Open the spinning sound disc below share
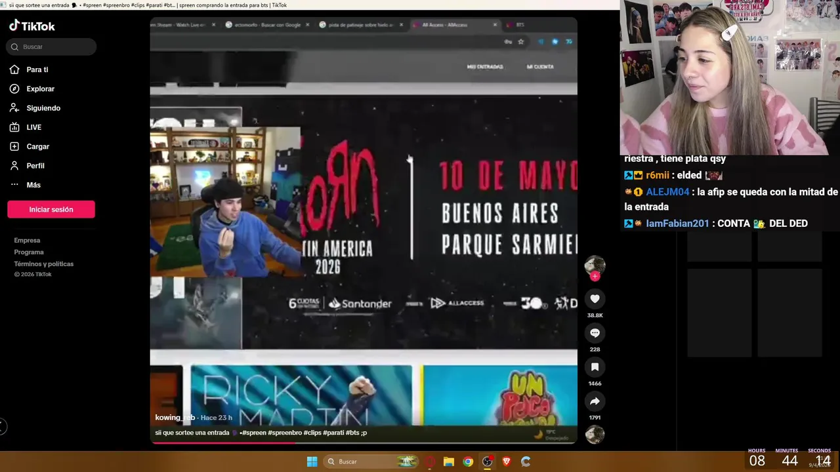This screenshot has height=472, width=840. tap(595, 435)
